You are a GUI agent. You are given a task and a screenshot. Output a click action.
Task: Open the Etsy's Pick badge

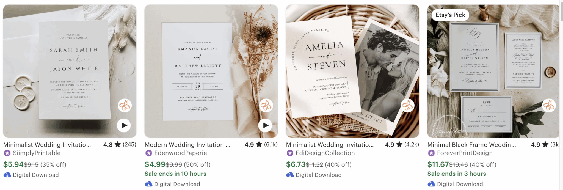[x=450, y=15]
